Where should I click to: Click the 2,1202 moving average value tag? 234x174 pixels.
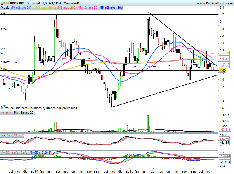[x=224, y=53]
